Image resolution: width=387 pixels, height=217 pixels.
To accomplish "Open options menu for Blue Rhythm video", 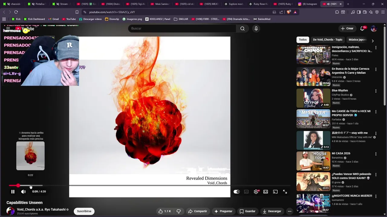I will 376,91.
